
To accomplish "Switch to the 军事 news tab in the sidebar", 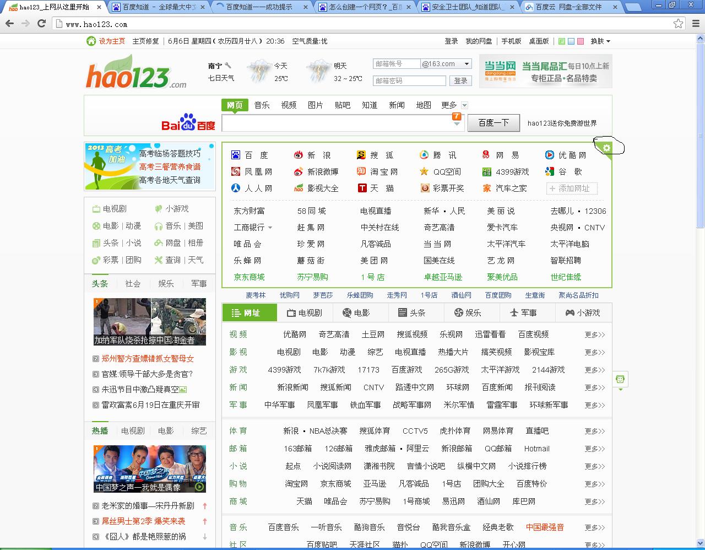I will (199, 283).
